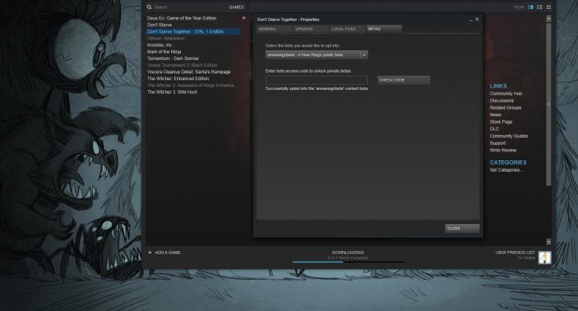Viewport: 578px width, 311px height.
Task: Click the CHECK CODE button
Action: point(403,80)
